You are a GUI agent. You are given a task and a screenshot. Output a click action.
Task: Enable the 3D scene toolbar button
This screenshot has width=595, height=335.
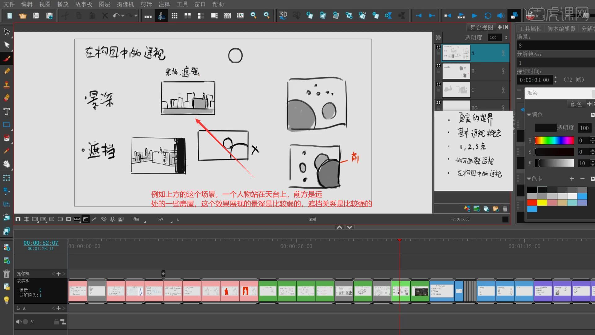(283, 15)
